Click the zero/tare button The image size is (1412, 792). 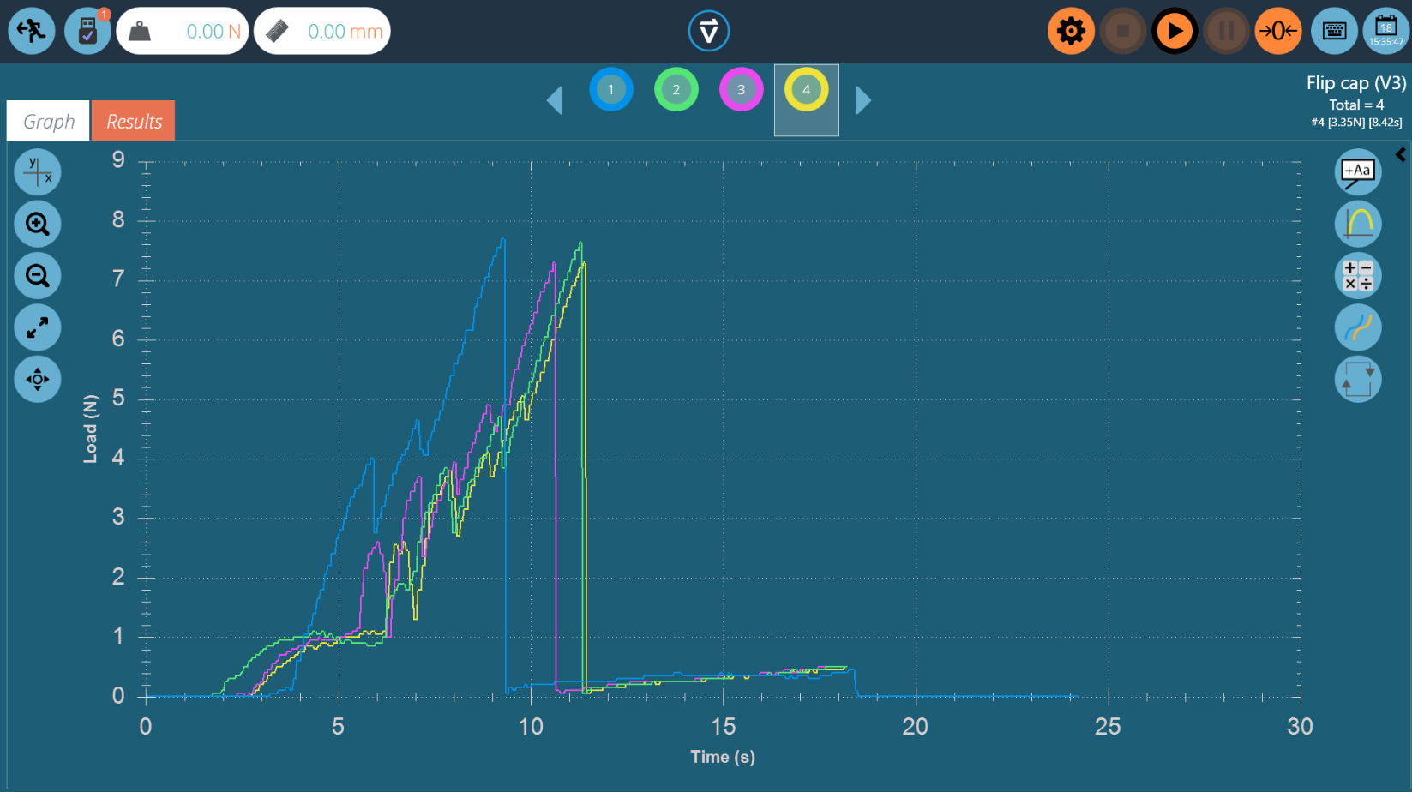[1277, 32]
